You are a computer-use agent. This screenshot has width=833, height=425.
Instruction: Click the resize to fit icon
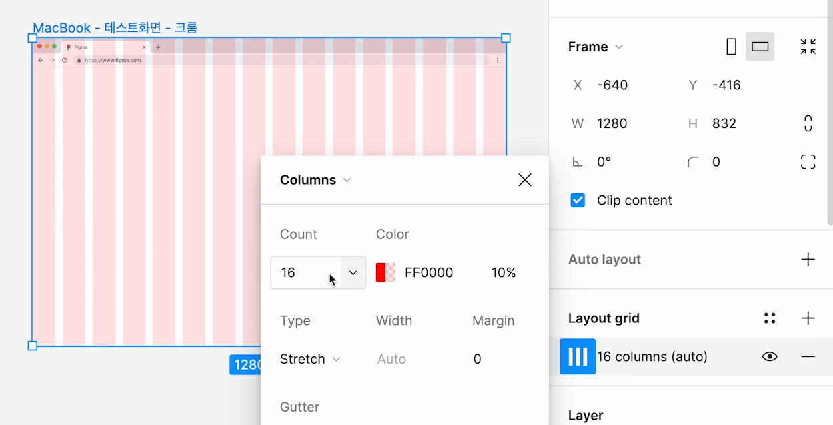pyautogui.click(x=808, y=47)
